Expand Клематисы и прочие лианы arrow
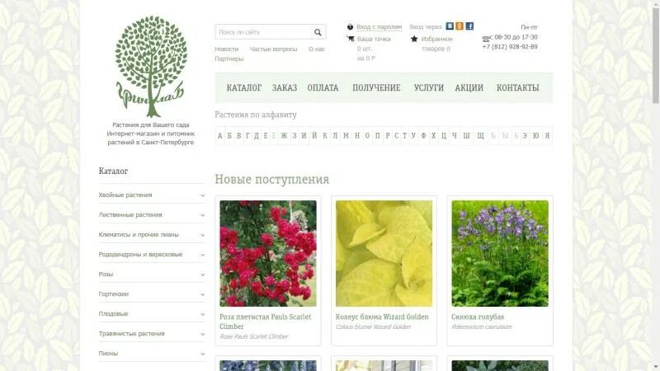The width and height of the screenshot is (660, 371). click(202, 235)
